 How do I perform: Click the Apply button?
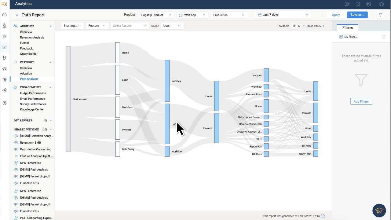click(336, 15)
